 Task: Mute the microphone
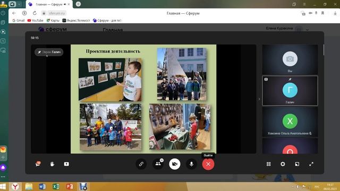[x=191, y=164]
